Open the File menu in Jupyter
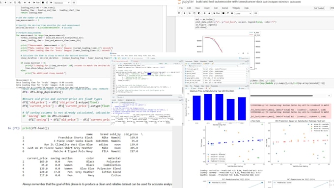The width and height of the screenshot is (334, 188). pyautogui.click(x=181, y=8)
